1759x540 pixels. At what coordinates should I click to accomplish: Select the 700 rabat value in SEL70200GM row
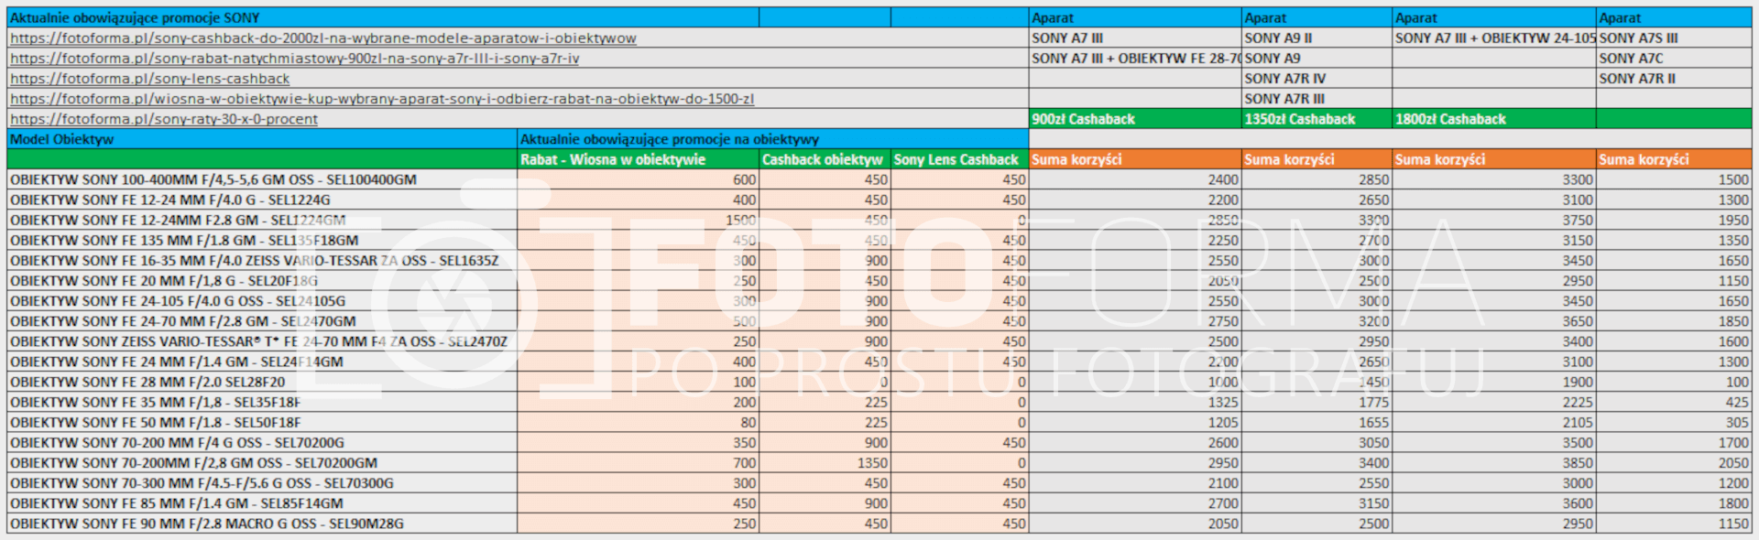click(x=639, y=463)
